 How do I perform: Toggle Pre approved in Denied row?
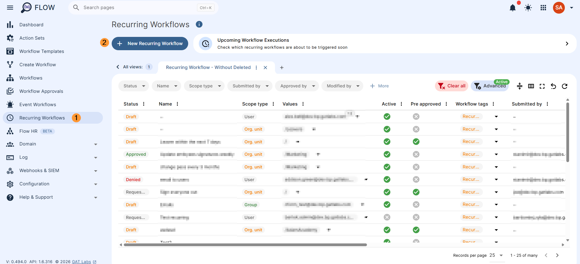416,179
